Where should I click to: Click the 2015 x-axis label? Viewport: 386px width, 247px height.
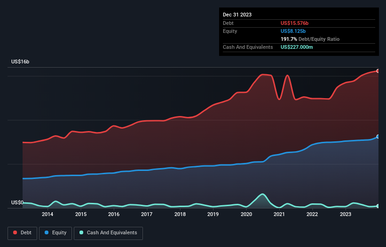(81, 214)
